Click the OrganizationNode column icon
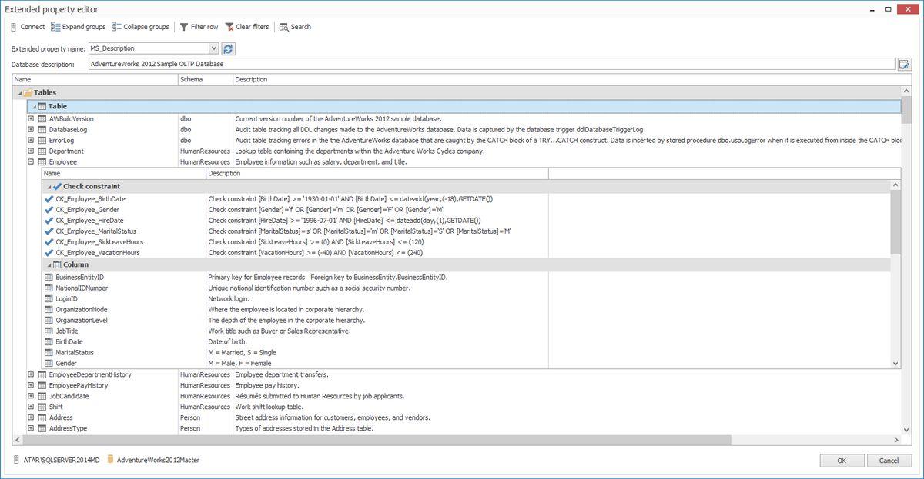Screen dimensions: 924x479 coord(49,310)
